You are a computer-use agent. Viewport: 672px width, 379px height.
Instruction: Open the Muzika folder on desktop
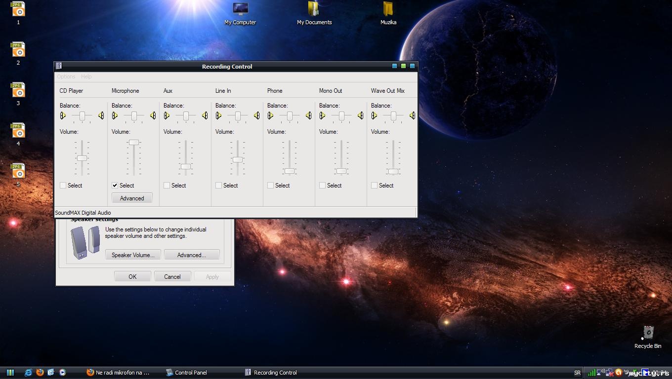coord(388,10)
